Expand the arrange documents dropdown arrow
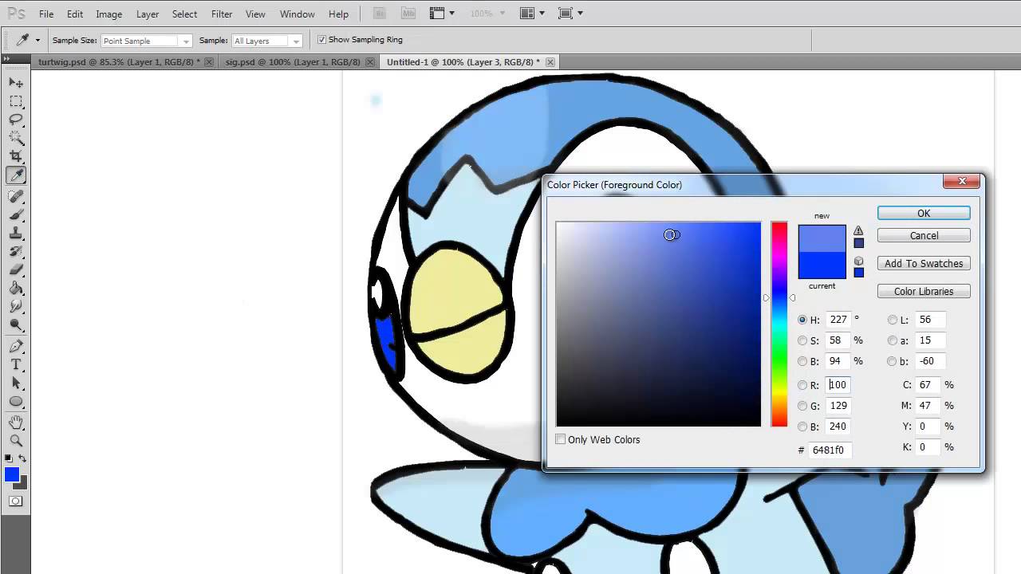1021x574 pixels. tap(542, 14)
